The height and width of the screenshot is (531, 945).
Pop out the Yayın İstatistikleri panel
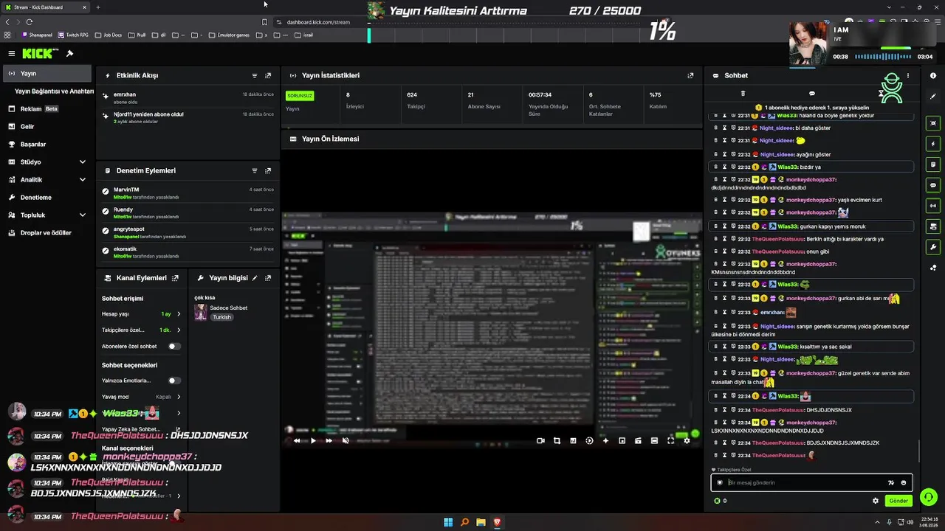690,75
